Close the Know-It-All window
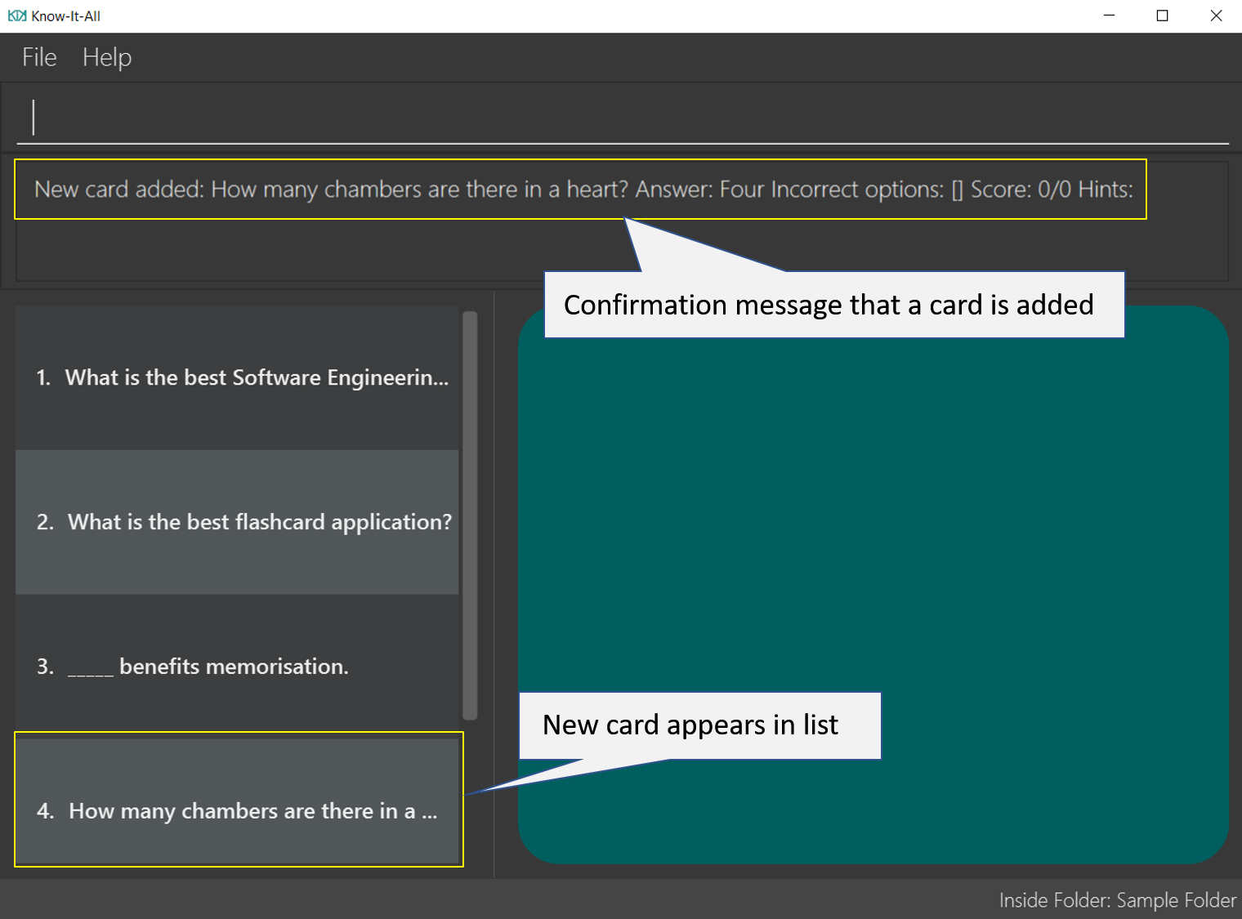Screen dimensions: 1242x919 click(x=1216, y=16)
